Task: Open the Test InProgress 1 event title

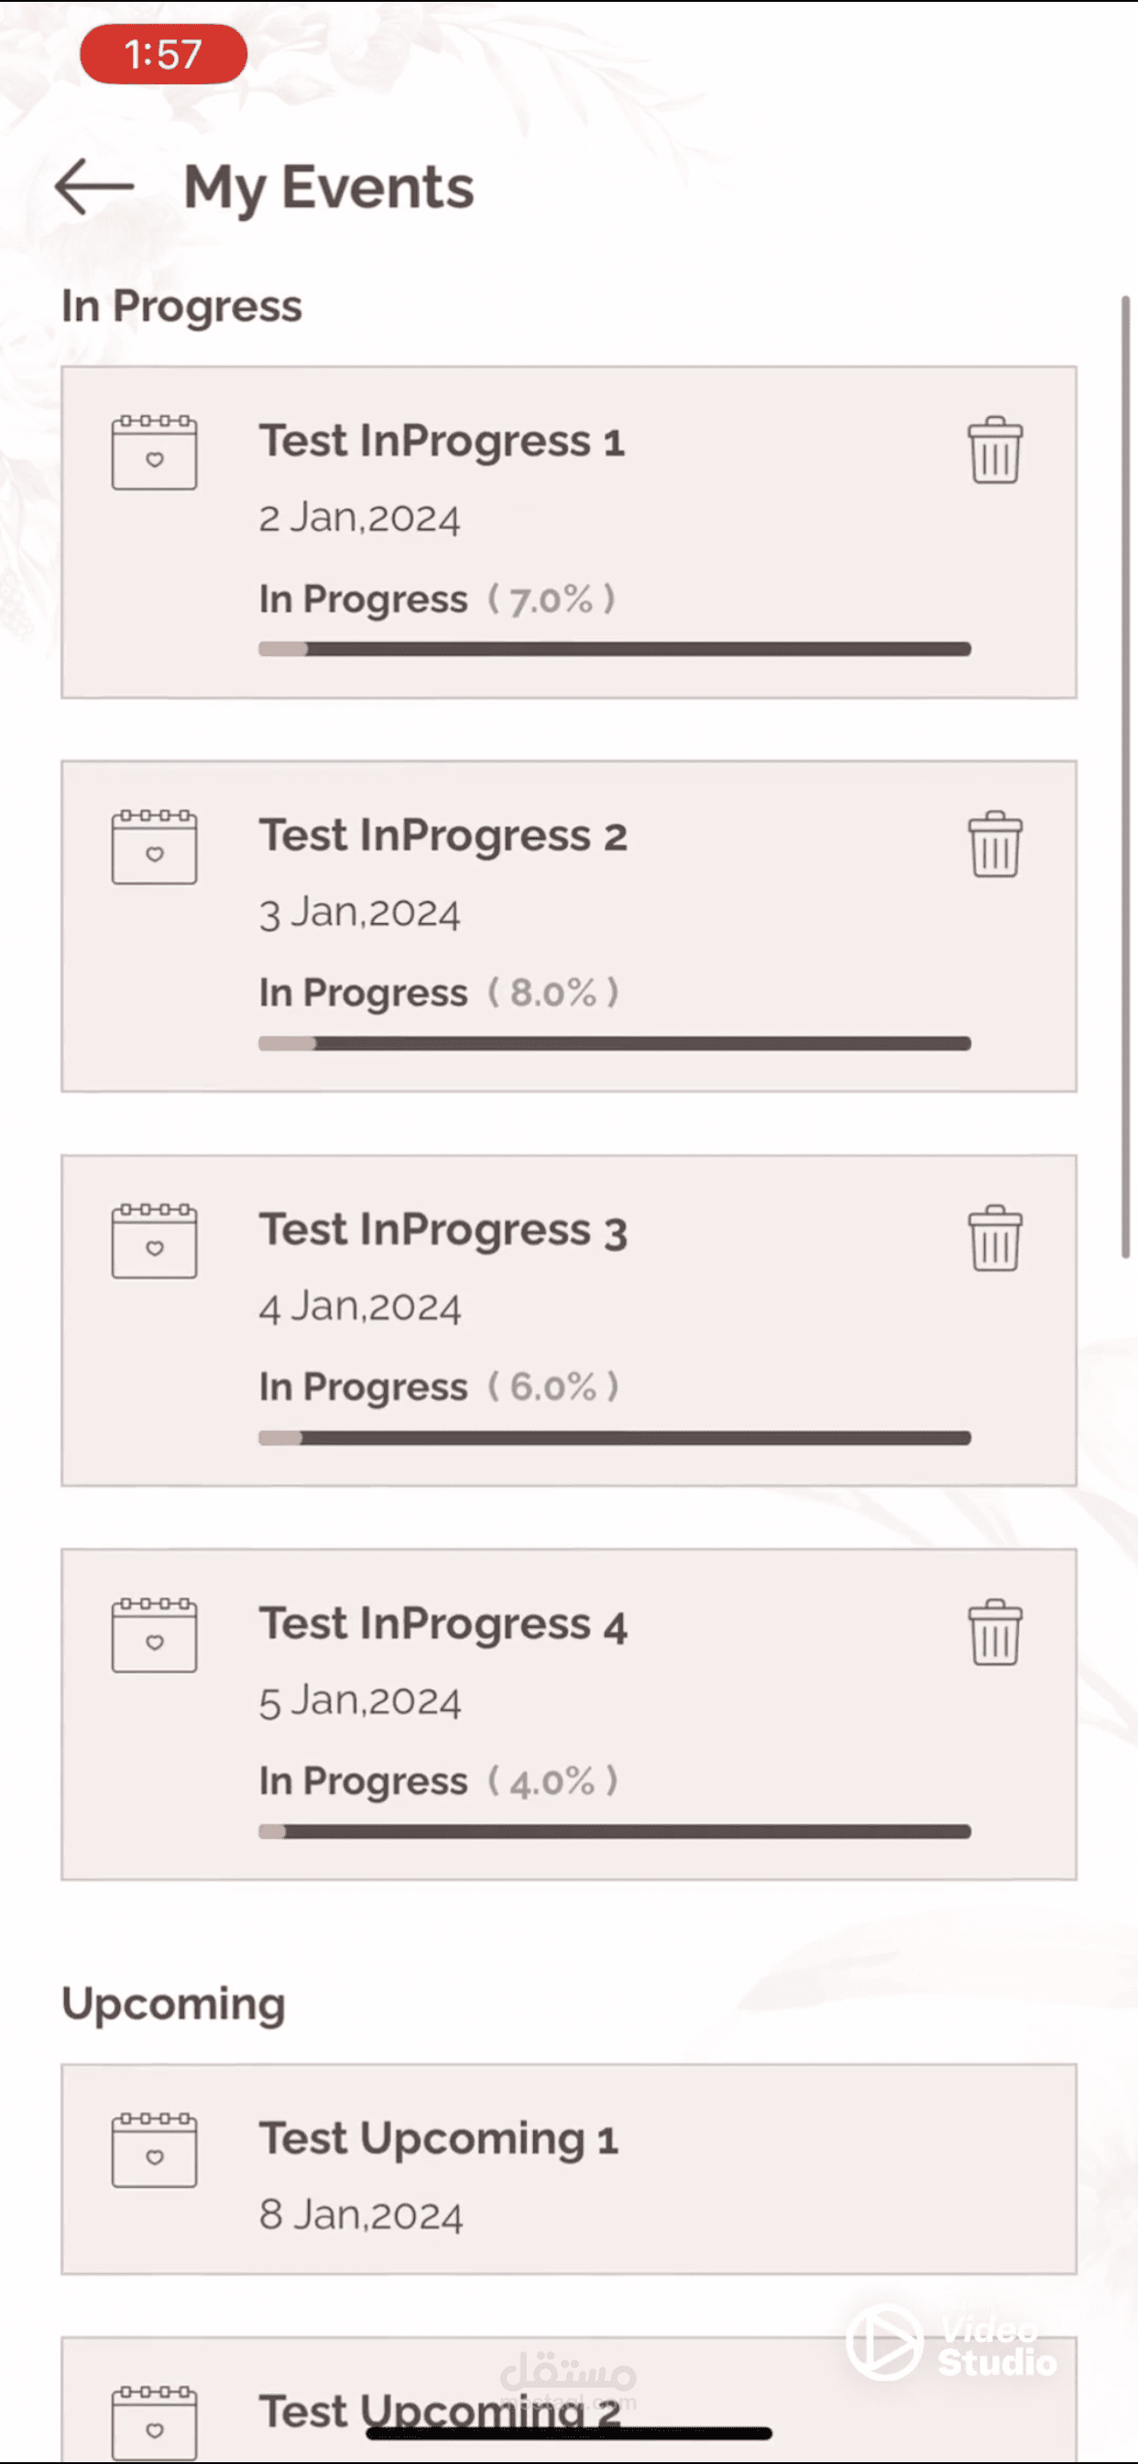Action: click(441, 442)
